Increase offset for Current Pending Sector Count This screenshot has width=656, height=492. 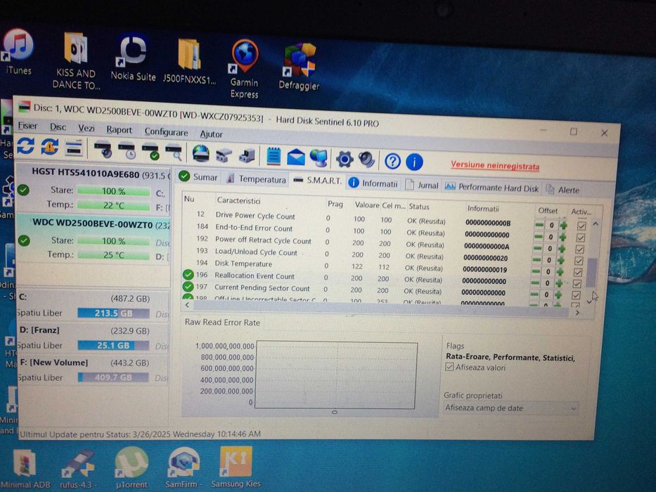(x=558, y=294)
